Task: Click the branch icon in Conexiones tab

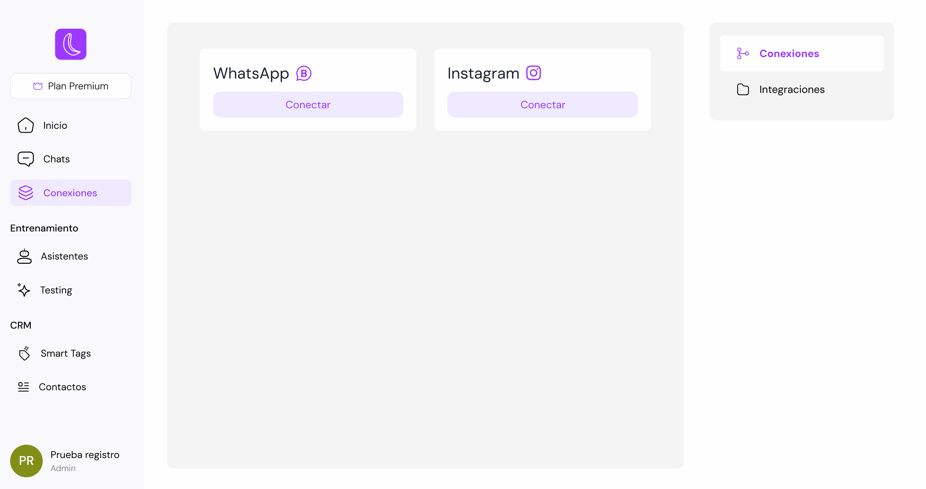Action: (x=743, y=53)
